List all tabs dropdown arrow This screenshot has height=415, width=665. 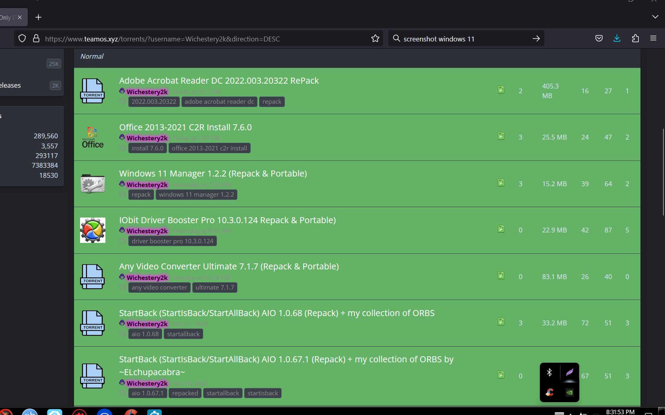[655, 17]
